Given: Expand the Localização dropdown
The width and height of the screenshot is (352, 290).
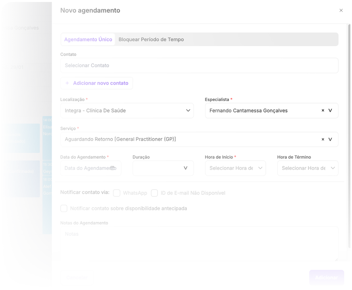Looking at the screenshot, I should pos(188,111).
